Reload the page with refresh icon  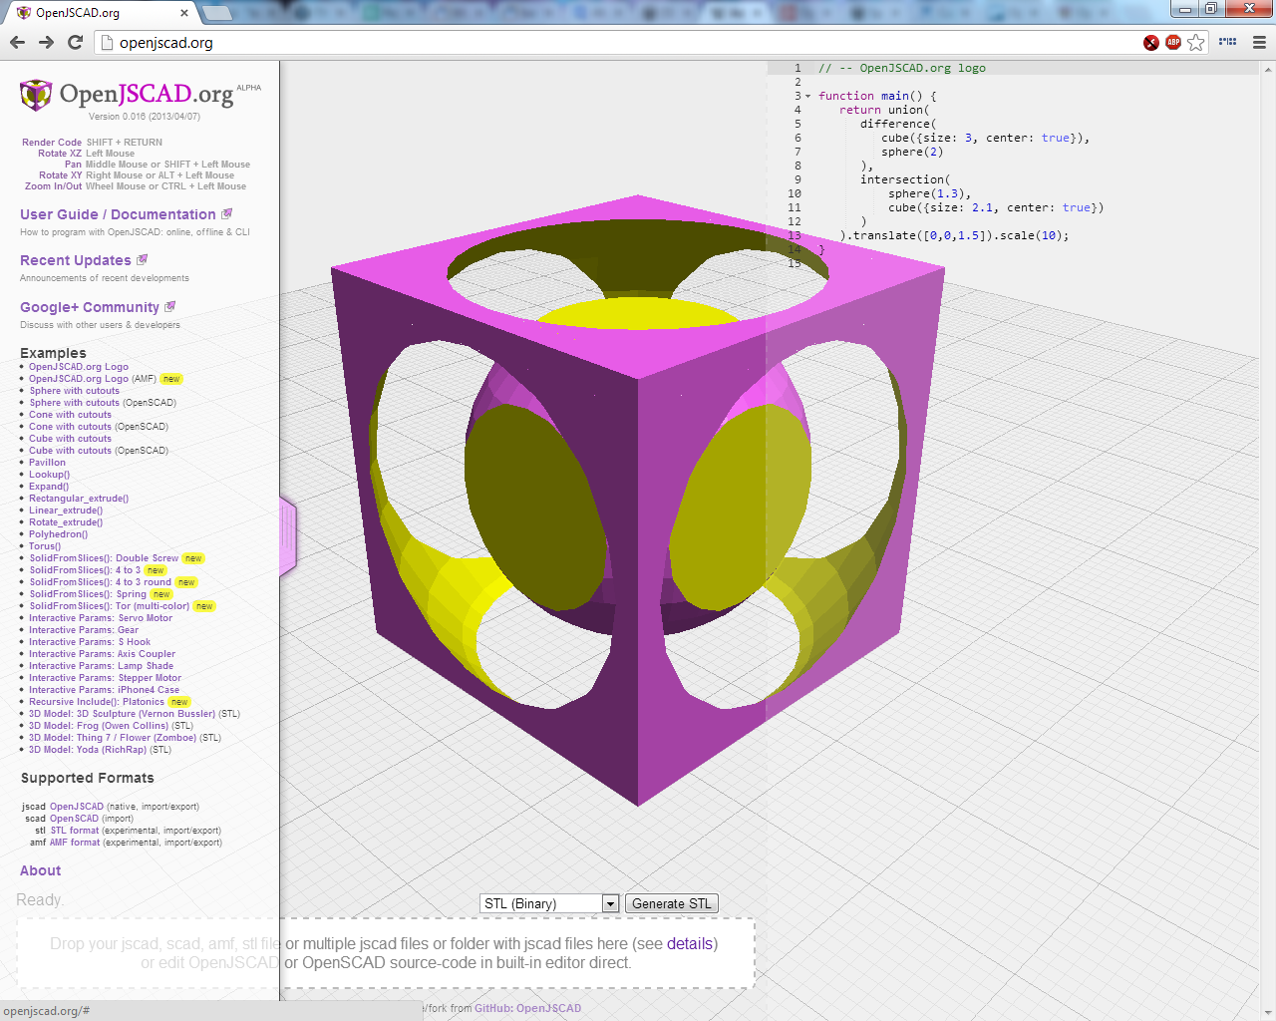point(75,42)
